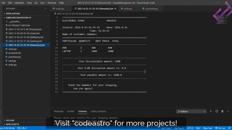232x130 pixels.
Task: Change Tab Size 4 indentation setting
Action: coord(179,128)
